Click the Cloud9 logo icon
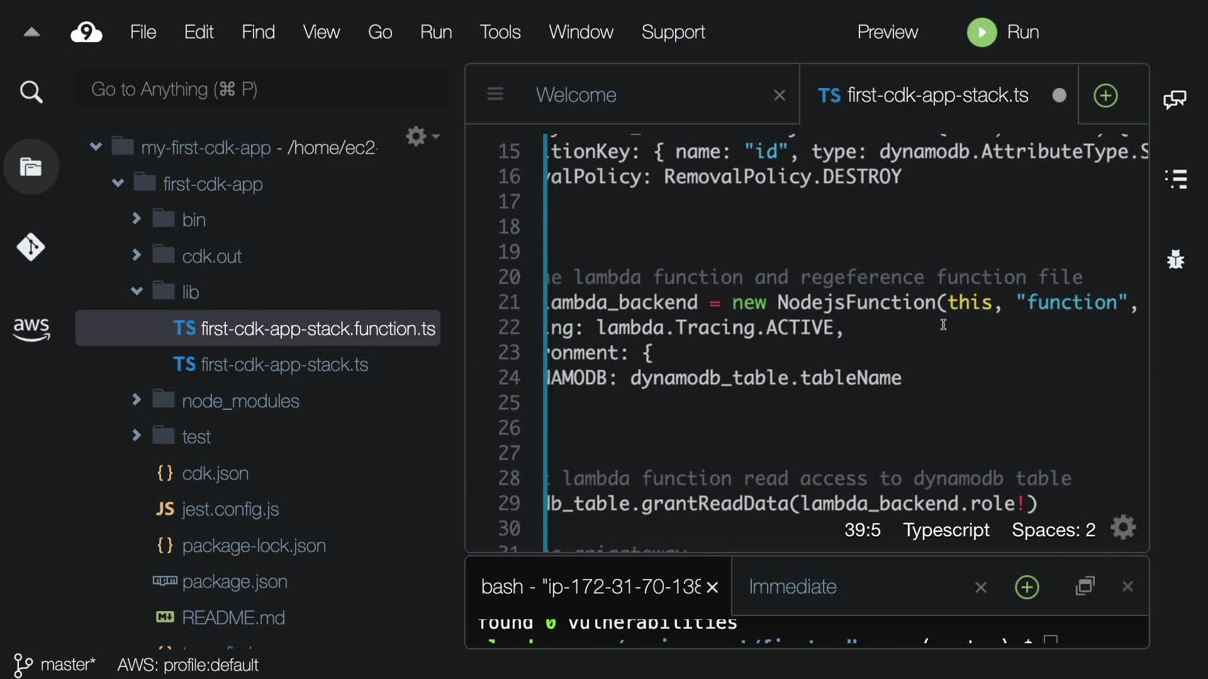Image resolution: width=1208 pixels, height=679 pixels. [x=86, y=32]
